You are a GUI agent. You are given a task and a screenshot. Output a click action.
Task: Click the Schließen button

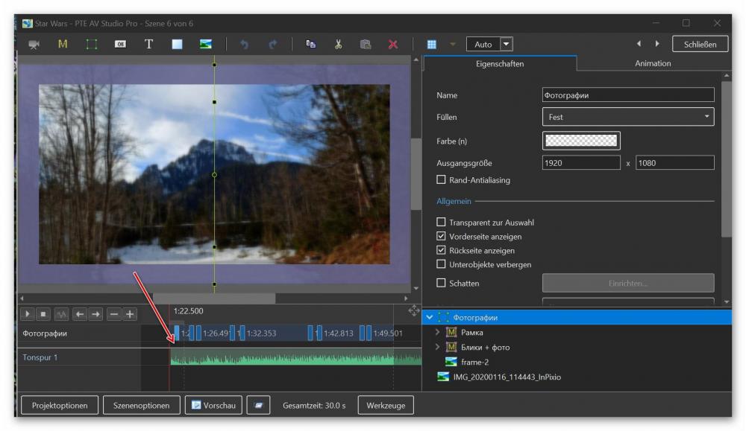coord(700,44)
